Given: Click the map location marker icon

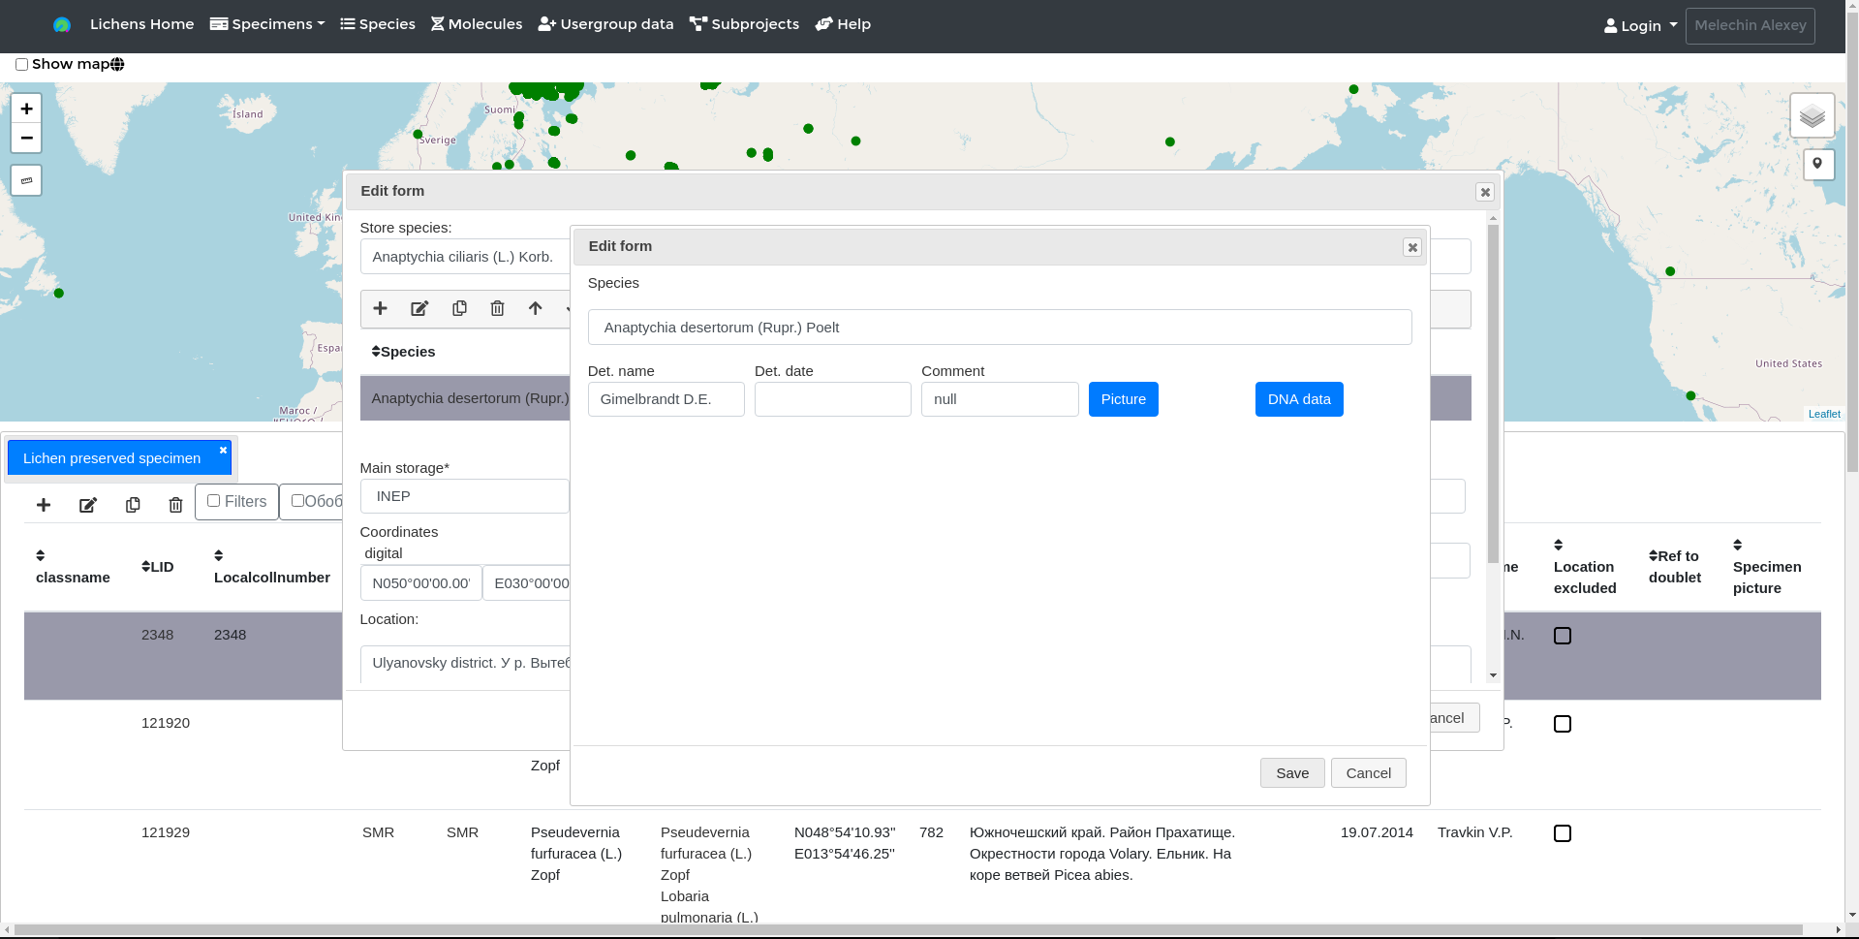Looking at the screenshot, I should [x=1817, y=164].
